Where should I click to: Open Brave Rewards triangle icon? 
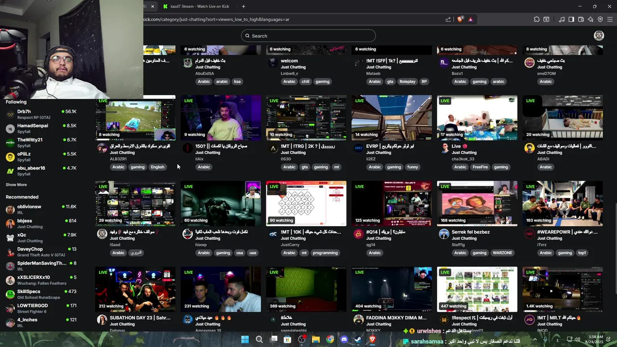click(x=470, y=19)
